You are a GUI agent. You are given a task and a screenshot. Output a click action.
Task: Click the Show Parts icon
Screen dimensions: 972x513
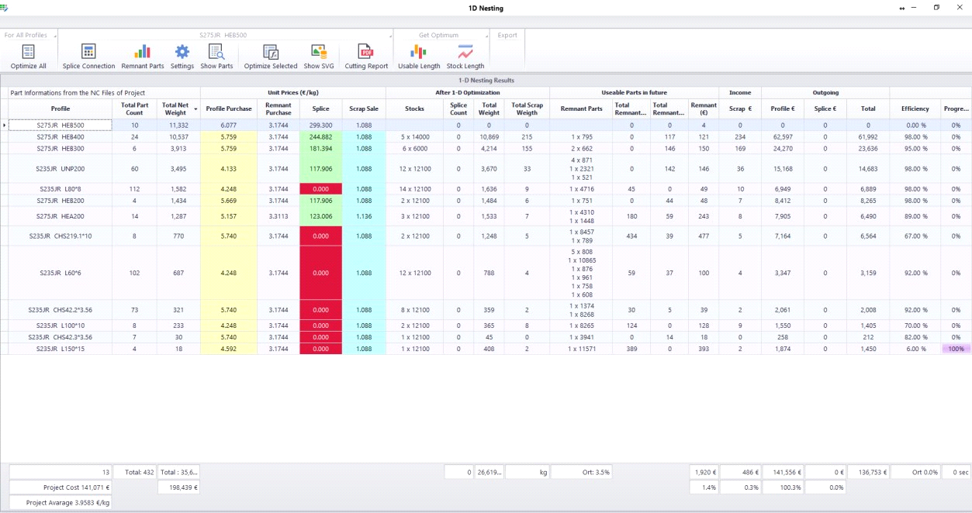point(216,53)
